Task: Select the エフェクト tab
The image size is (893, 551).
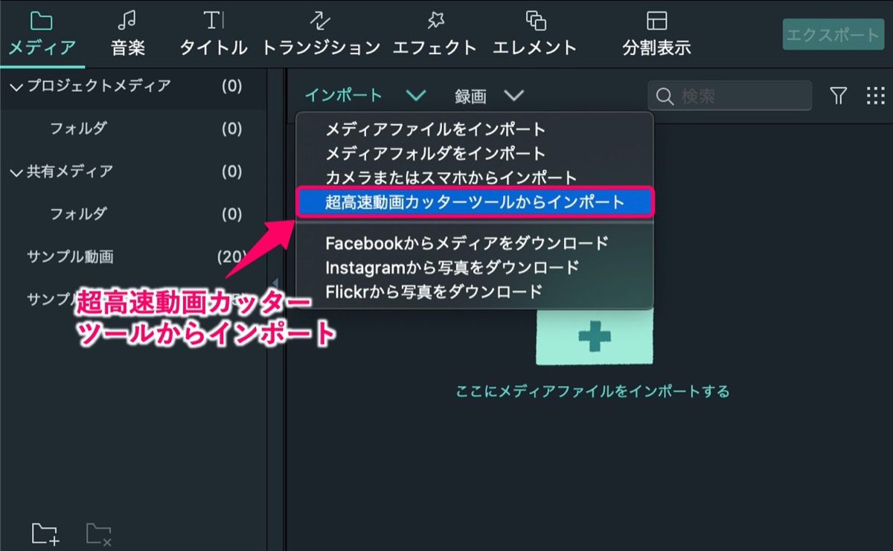Action: pyautogui.click(x=434, y=33)
